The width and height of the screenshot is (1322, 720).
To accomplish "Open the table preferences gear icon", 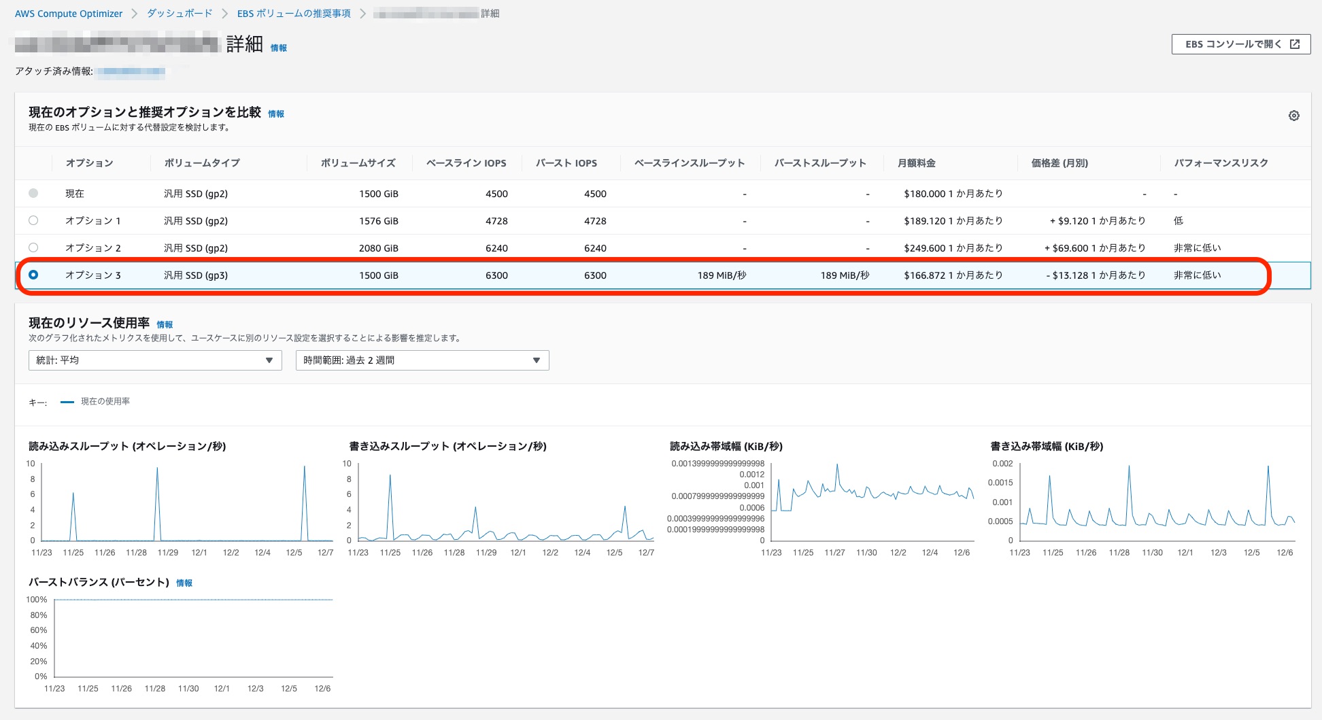I will [1295, 116].
